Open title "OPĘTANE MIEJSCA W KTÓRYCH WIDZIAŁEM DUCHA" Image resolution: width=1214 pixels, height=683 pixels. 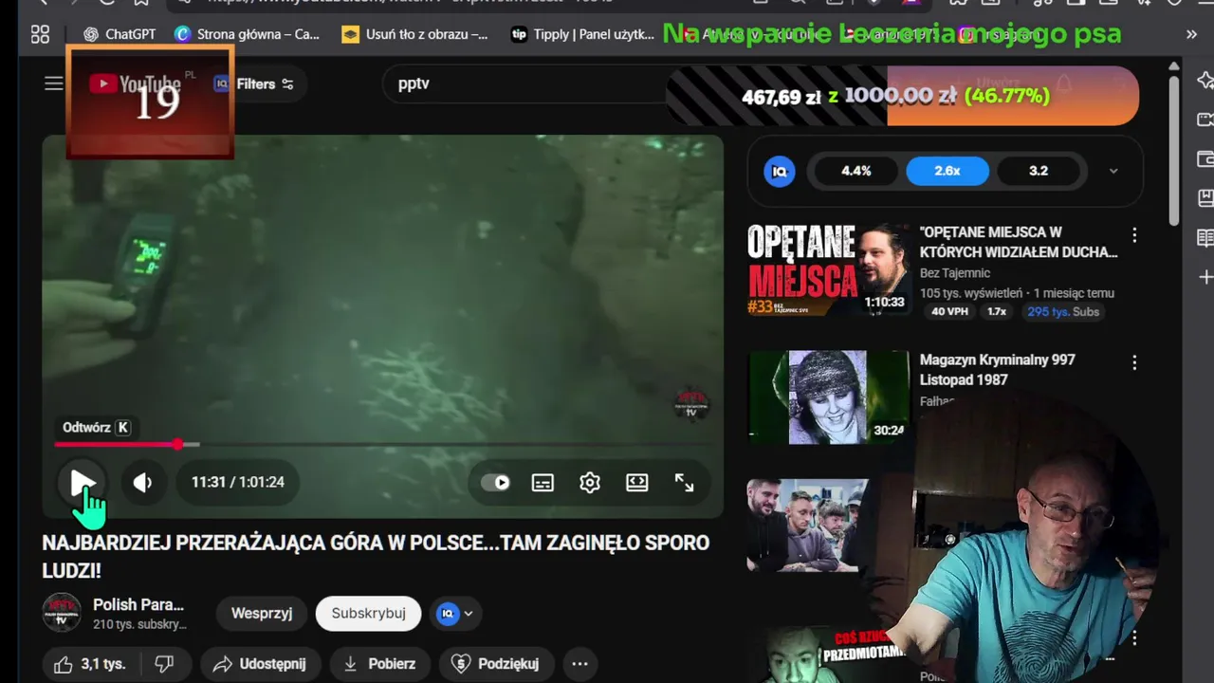point(1019,242)
